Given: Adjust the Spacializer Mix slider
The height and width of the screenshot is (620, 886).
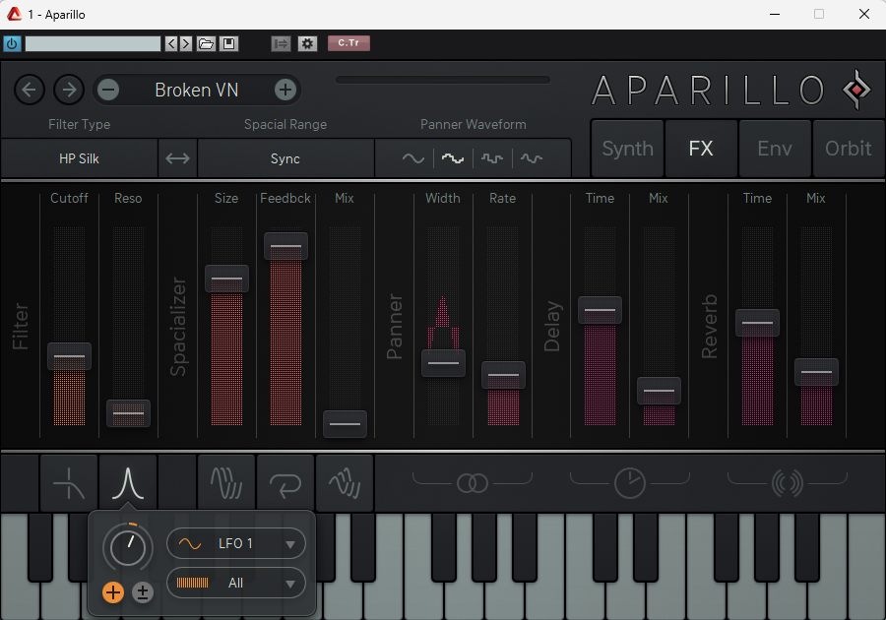Looking at the screenshot, I should coord(345,423).
